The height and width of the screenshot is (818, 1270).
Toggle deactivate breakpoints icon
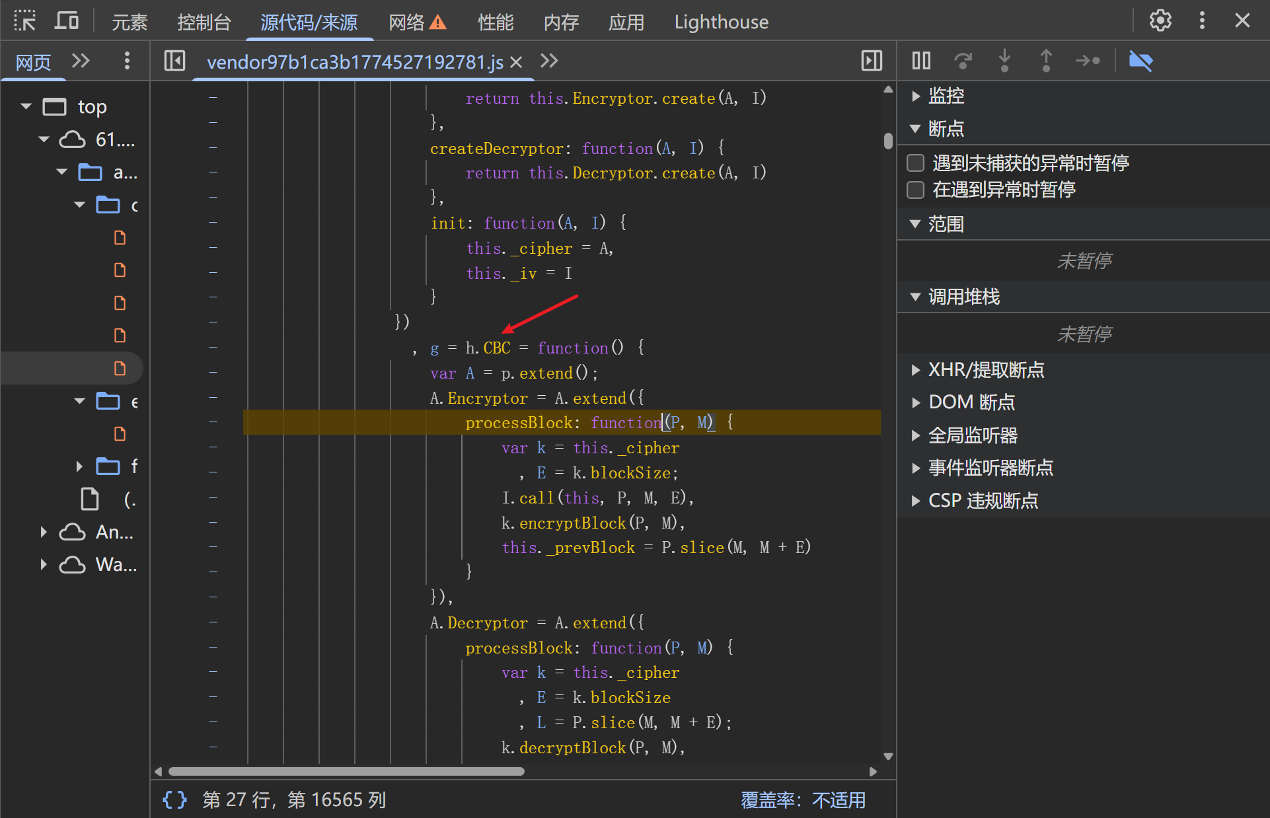pyautogui.click(x=1140, y=61)
